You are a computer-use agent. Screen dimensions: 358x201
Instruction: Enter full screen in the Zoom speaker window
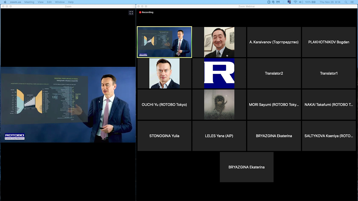click(x=131, y=13)
